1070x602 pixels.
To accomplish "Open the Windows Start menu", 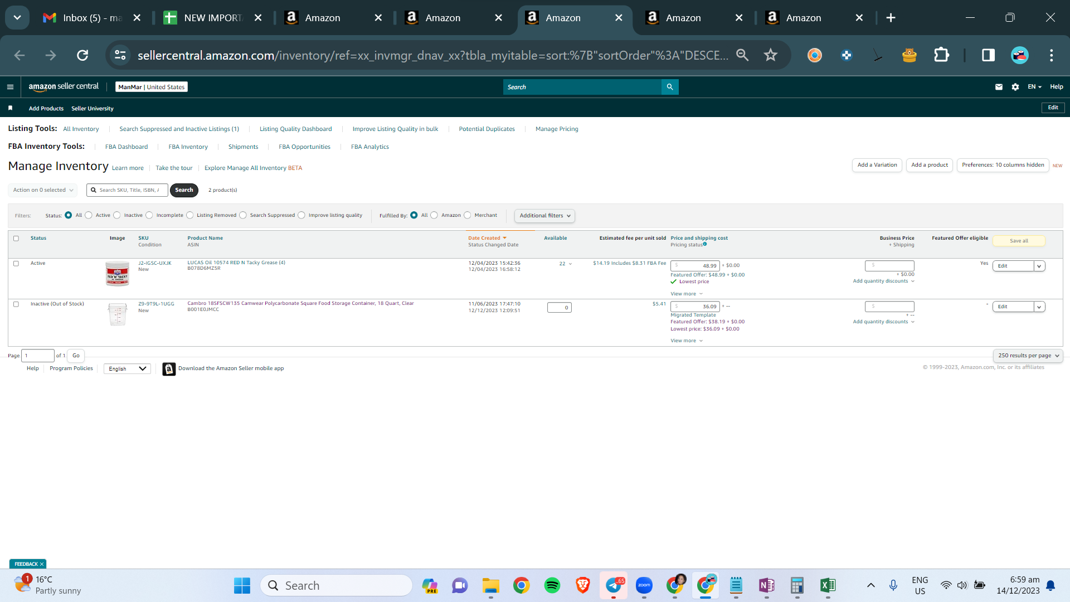I will coord(242,586).
